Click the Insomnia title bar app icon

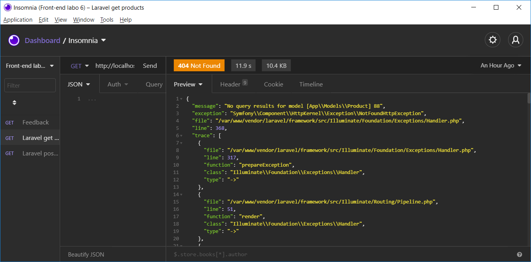(x=7, y=7)
